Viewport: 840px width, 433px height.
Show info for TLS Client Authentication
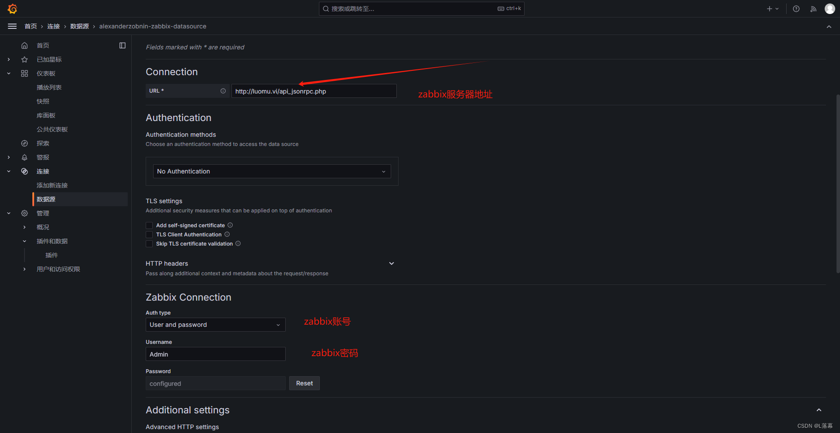point(227,234)
